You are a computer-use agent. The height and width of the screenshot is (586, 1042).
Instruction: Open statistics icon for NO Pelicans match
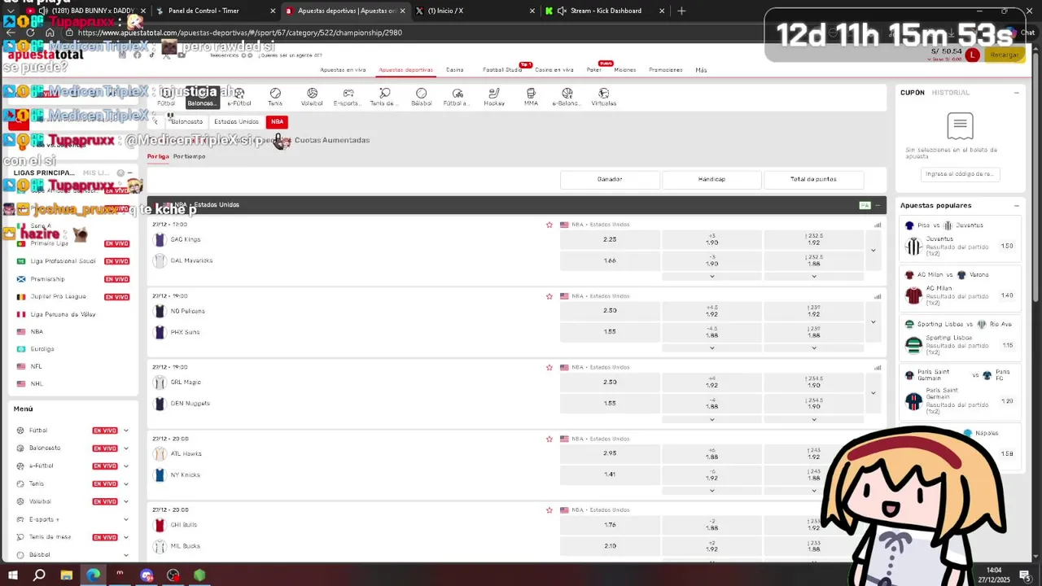click(878, 296)
